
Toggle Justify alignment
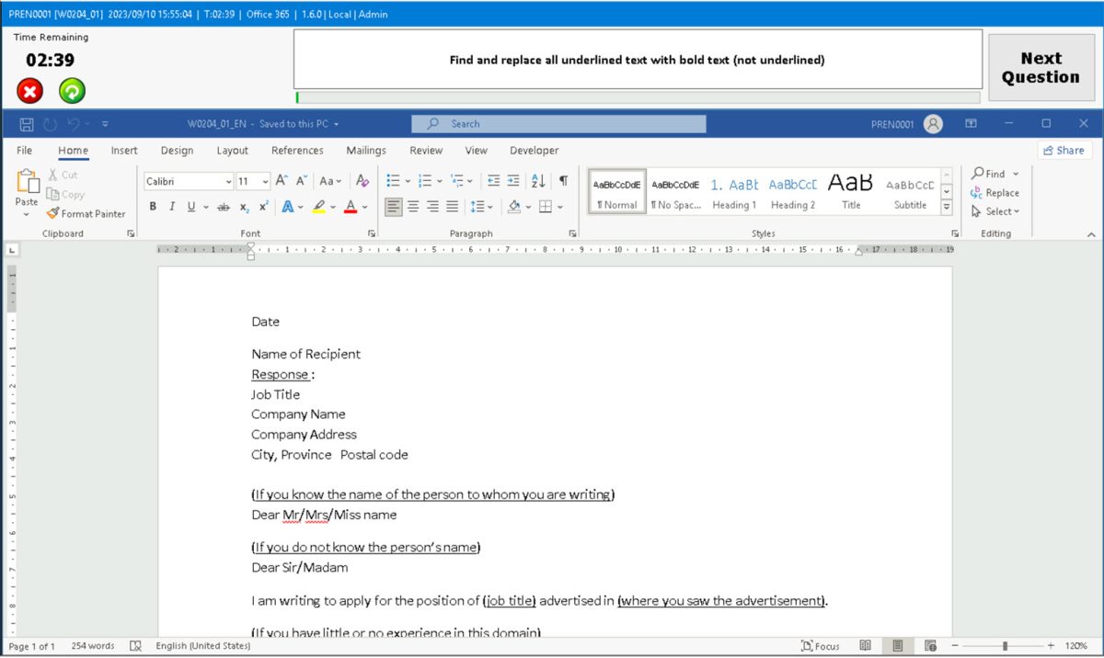tap(452, 207)
